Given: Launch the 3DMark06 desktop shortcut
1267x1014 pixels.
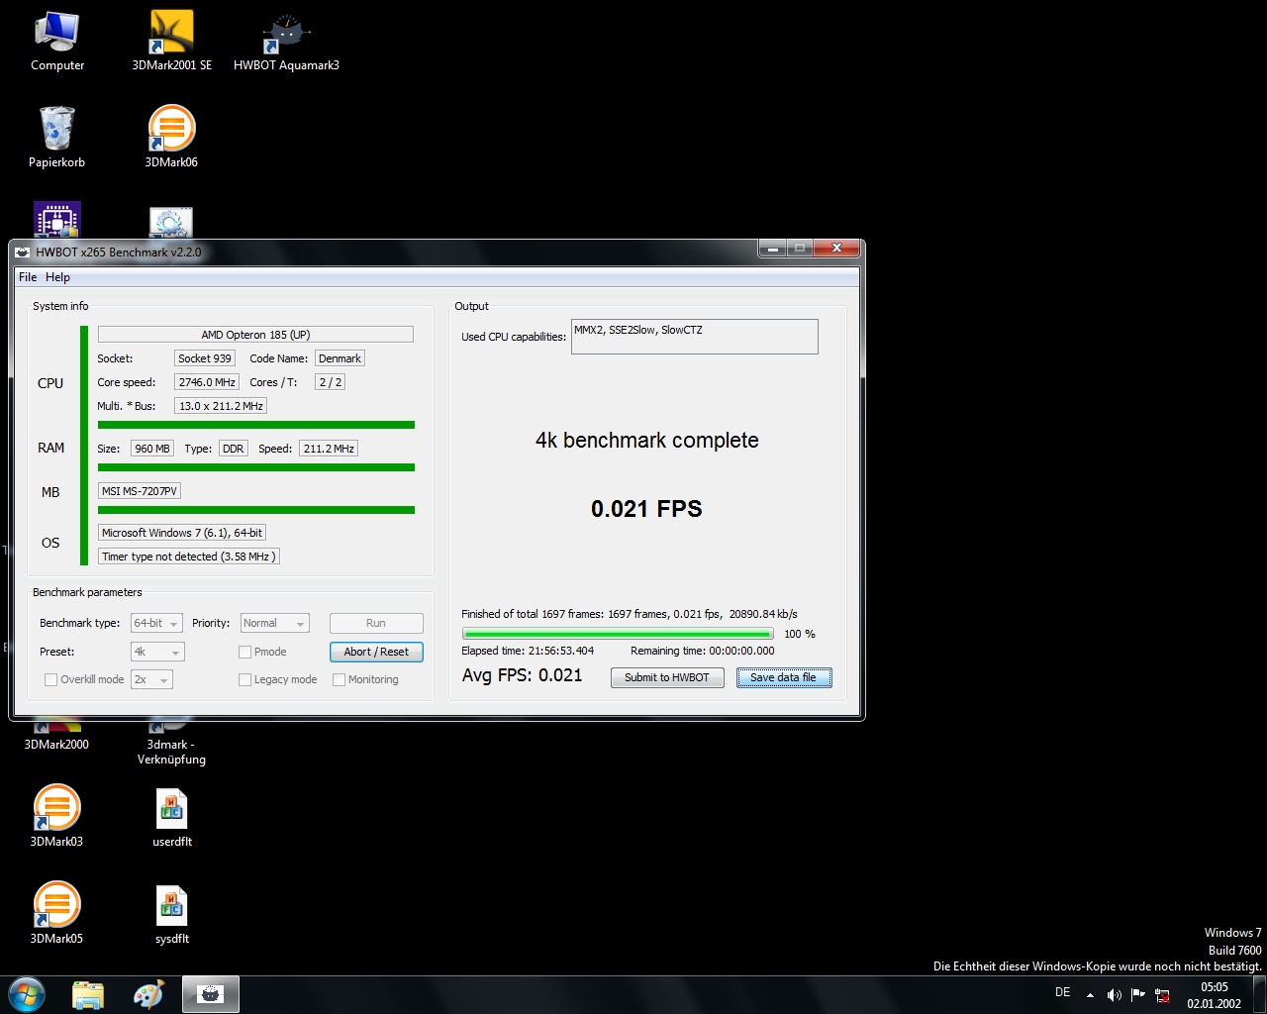Looking at the screenshot, I should 171,138.
